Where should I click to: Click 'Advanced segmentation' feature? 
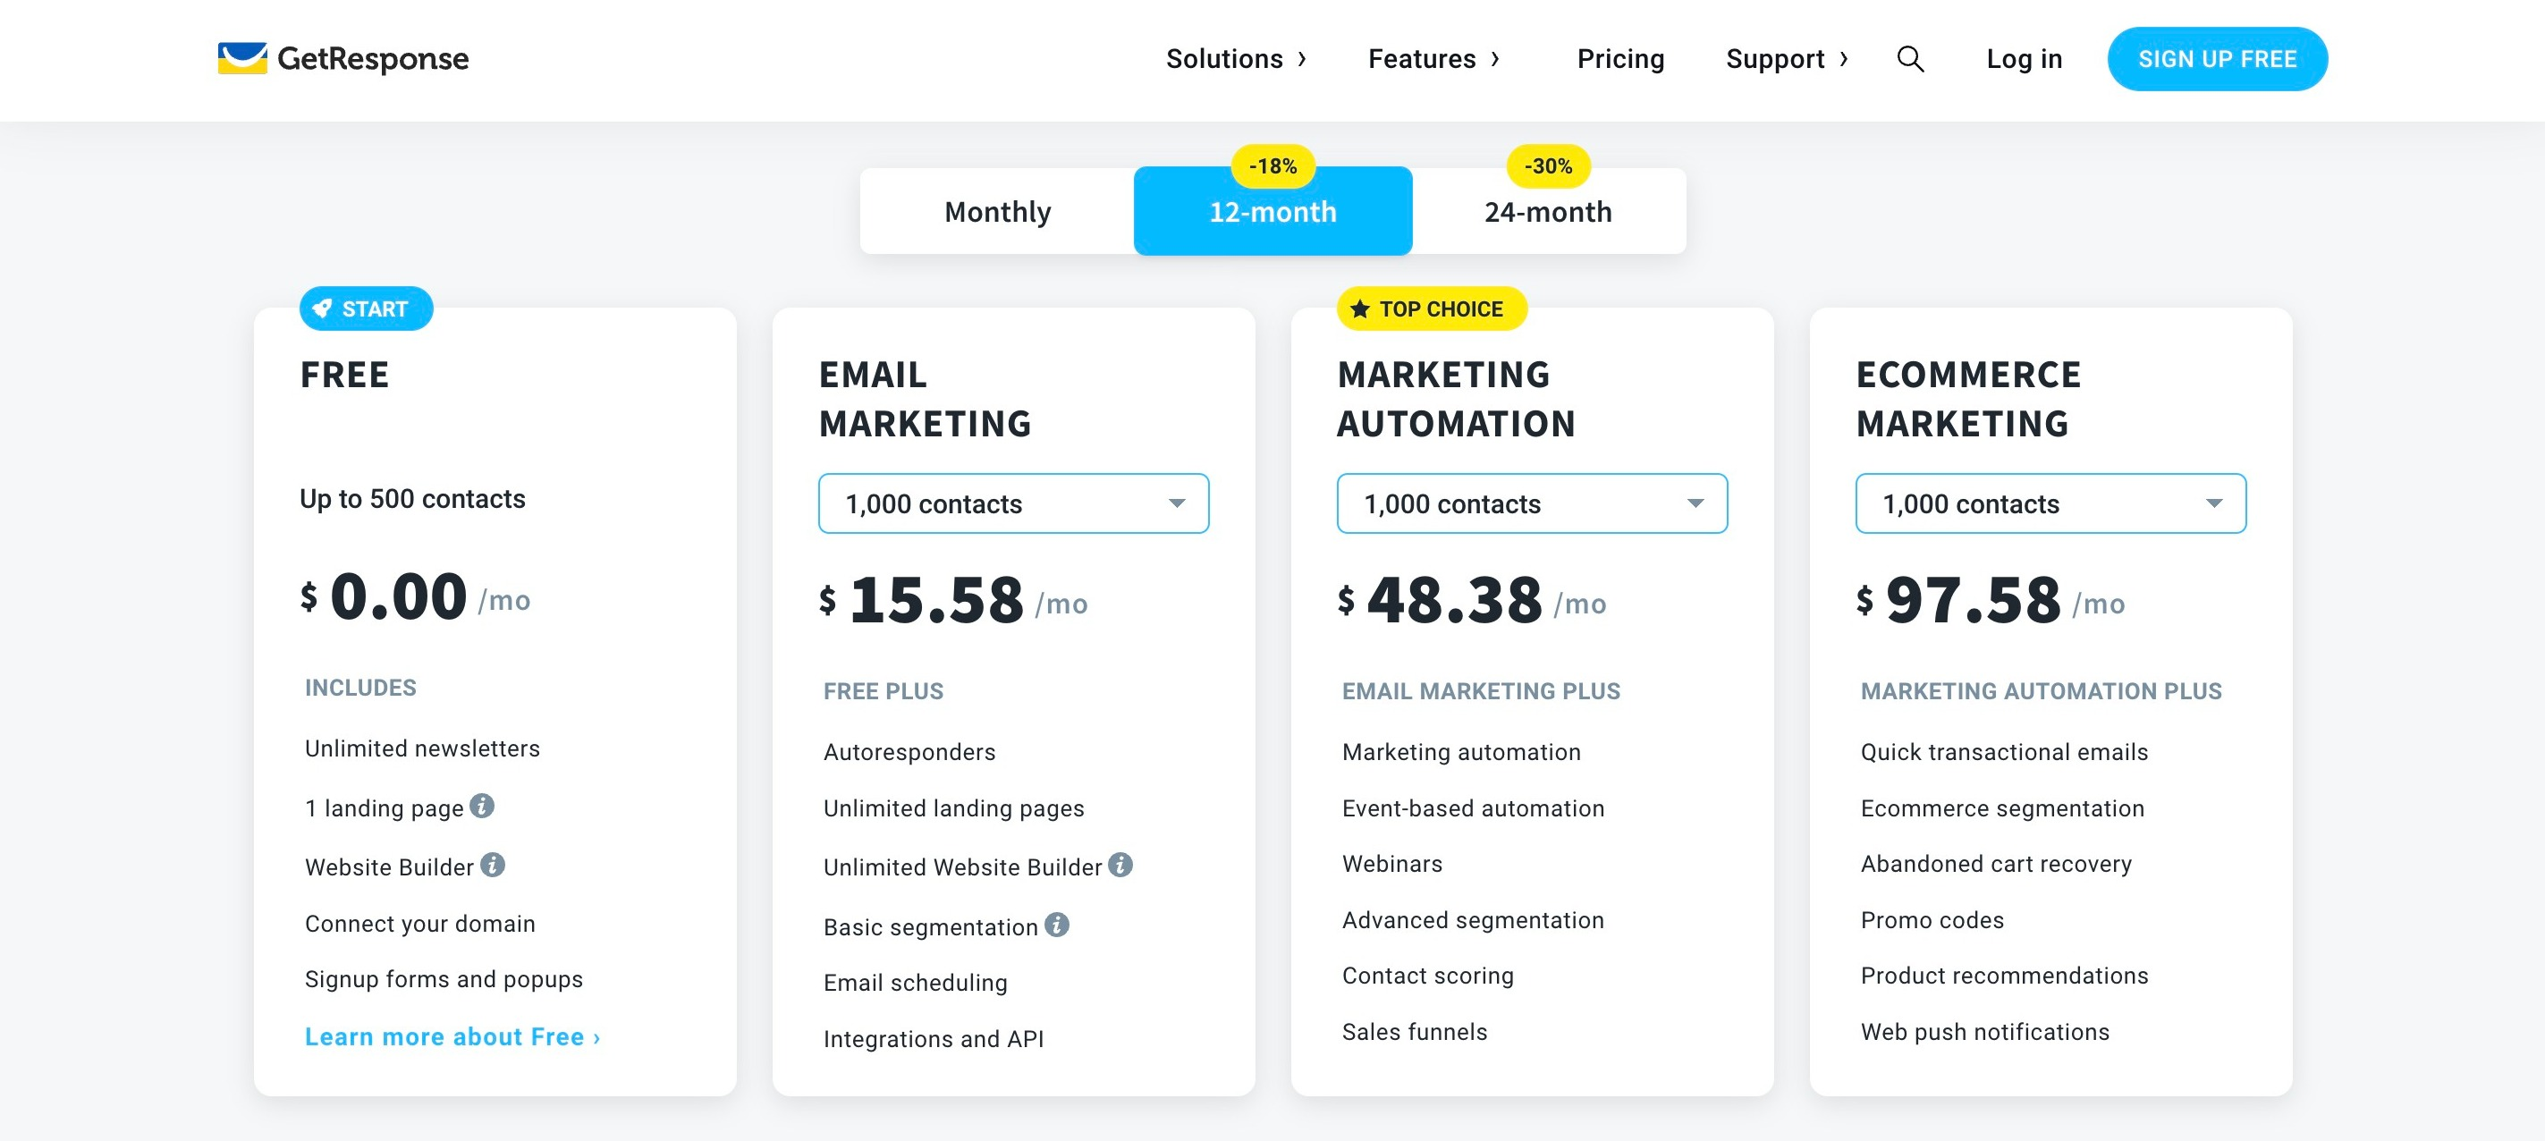click(x=1473, y=920)
